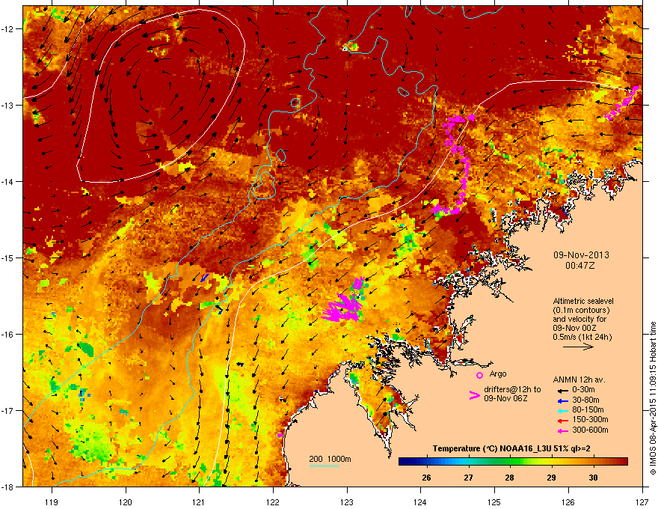Click the 'Argo' legend label

(498, 374)
